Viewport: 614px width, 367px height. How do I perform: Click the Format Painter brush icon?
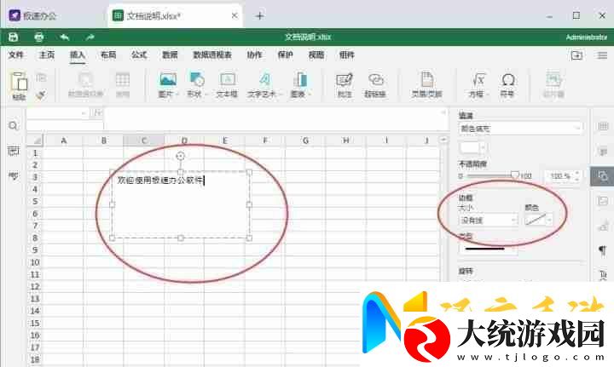pyautogui.click(x=41, y=95)
